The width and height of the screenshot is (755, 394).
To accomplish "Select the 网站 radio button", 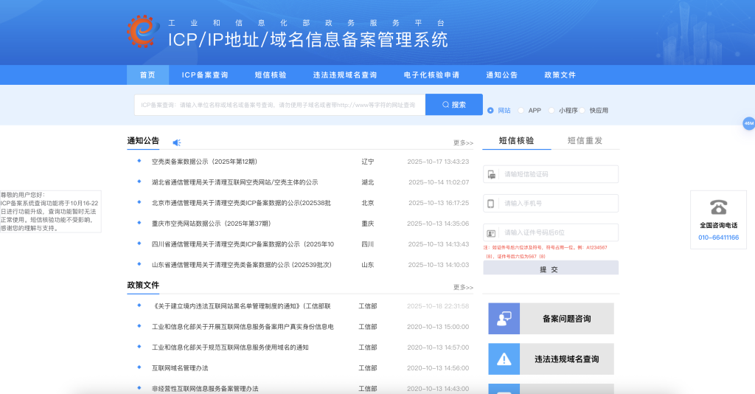I will coord(491,111).
